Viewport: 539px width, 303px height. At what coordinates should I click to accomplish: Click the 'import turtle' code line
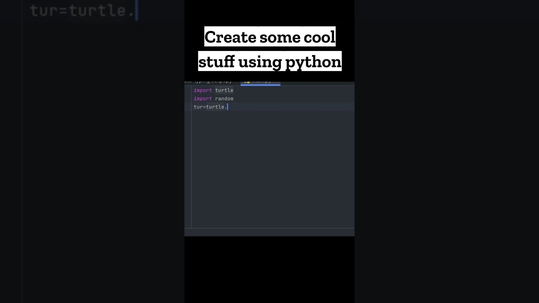tap(213, 90)
